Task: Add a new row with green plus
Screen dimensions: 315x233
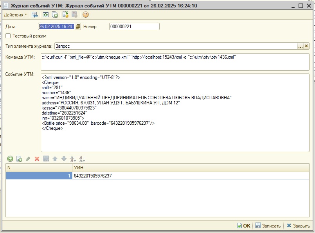Action: (x=10, y=159)
